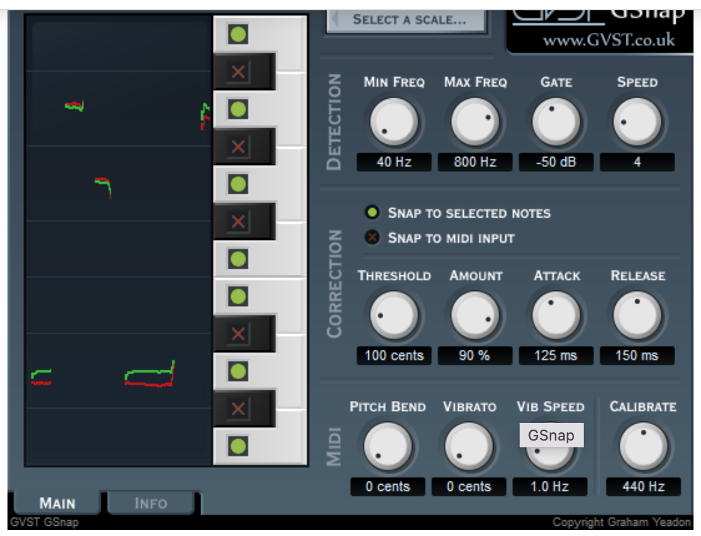Image resolution: width=701 pixels, height=536 pixels.
Task: Toggle the F note on the keyboard
Action: [x=238, y=259]
